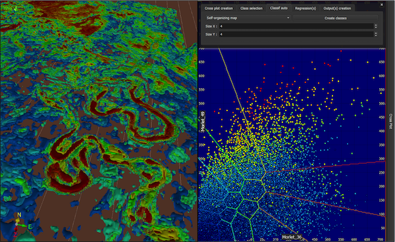Go to the Regression(s) tab
The height and width of the screenshot is (242, 395).
(x=305, y=9)
